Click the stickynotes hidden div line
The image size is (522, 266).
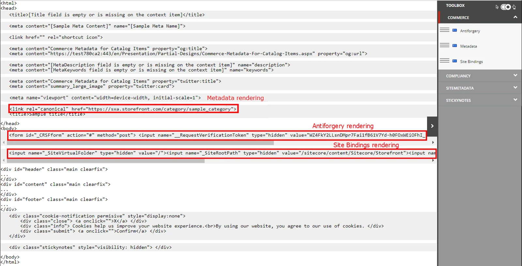tap(90, 247)
